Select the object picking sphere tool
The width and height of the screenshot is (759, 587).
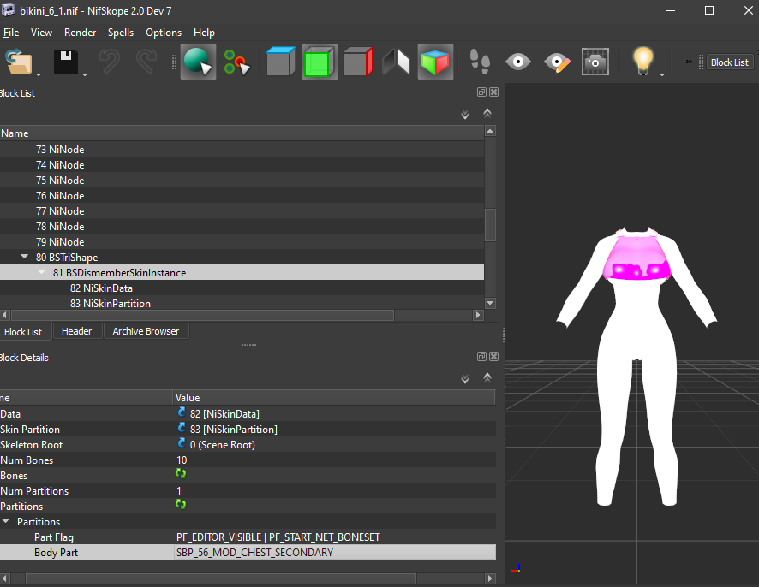click(x=199, y=62)
